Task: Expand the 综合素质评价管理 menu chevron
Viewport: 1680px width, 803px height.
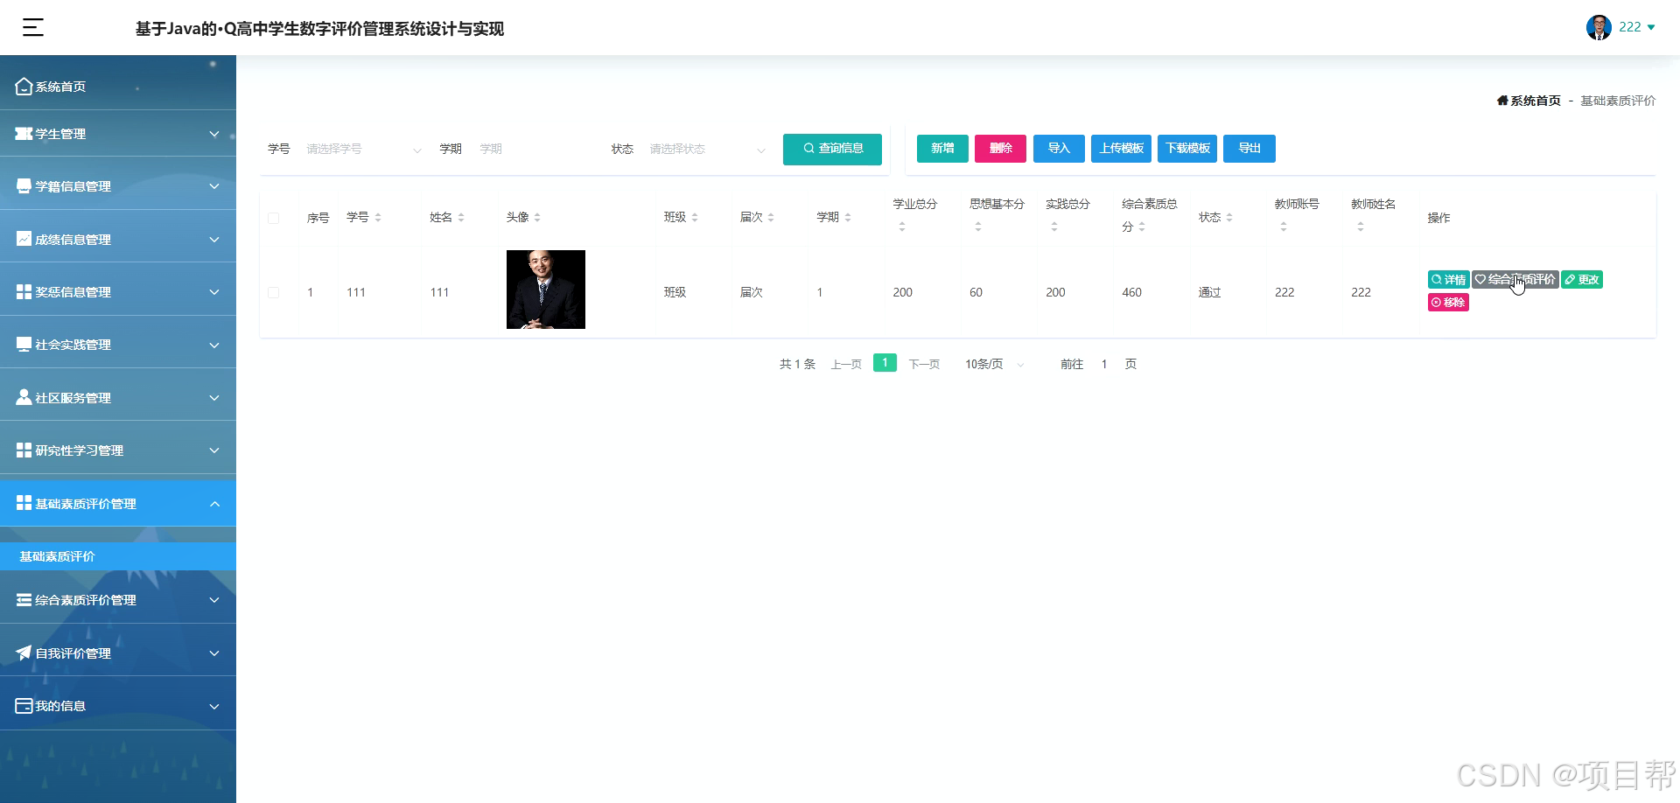Action: pyautogui.click(x=214, y=600)
